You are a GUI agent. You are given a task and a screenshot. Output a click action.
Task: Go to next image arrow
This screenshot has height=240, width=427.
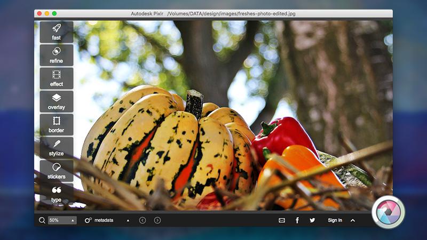pos(157,220)
